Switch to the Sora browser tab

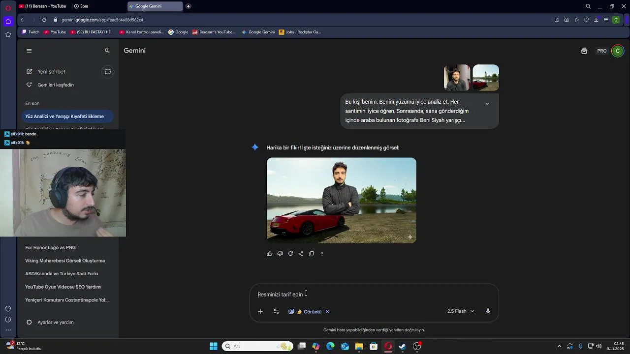(84, 6)
